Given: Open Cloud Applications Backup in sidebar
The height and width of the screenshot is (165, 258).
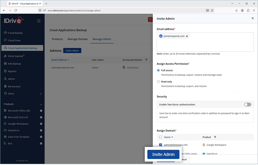Looking at the screenshot, I should click(x=22, y=48).
